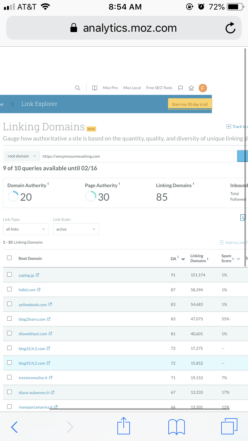Open yellowbook.com domain link
The width and height of the screenshot is (248, 441).
pos(33,305)
